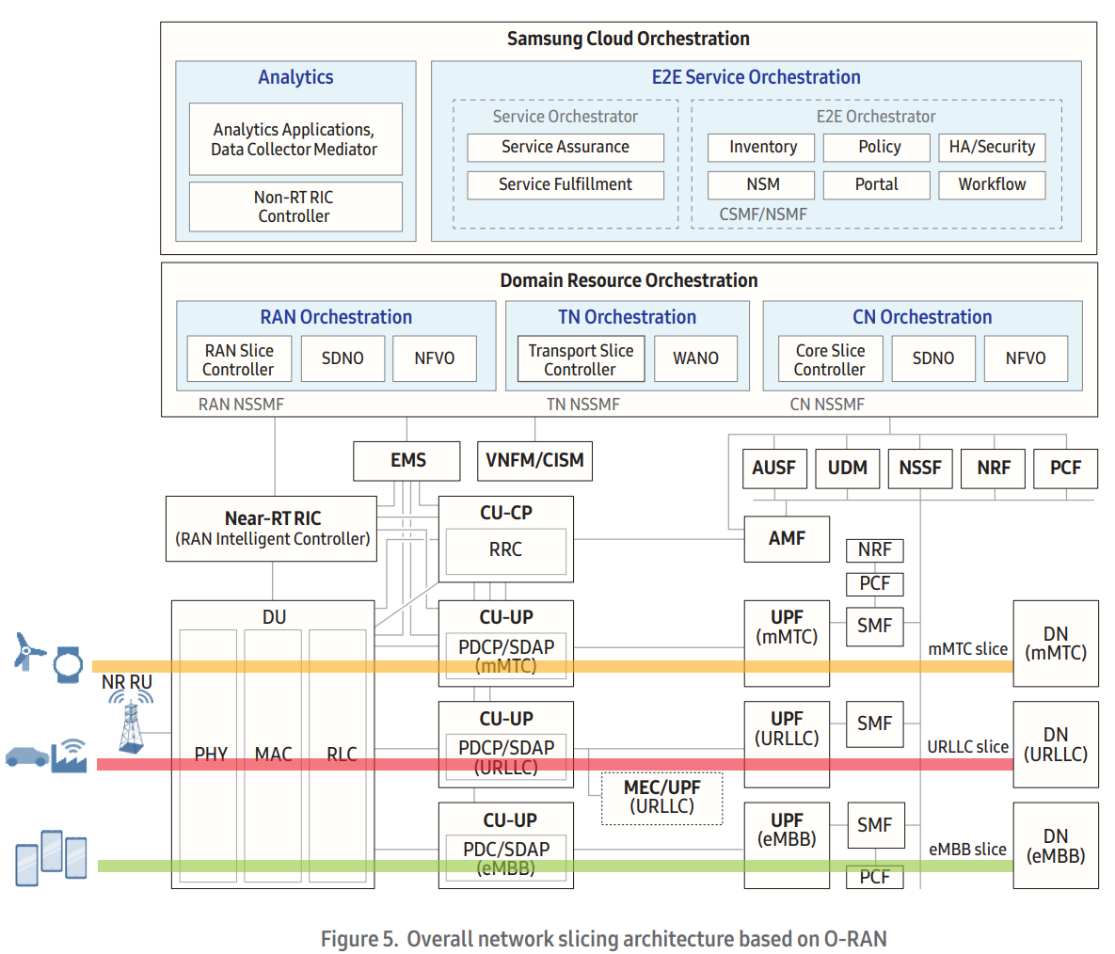Click the Workflow box

click(992, 184)
